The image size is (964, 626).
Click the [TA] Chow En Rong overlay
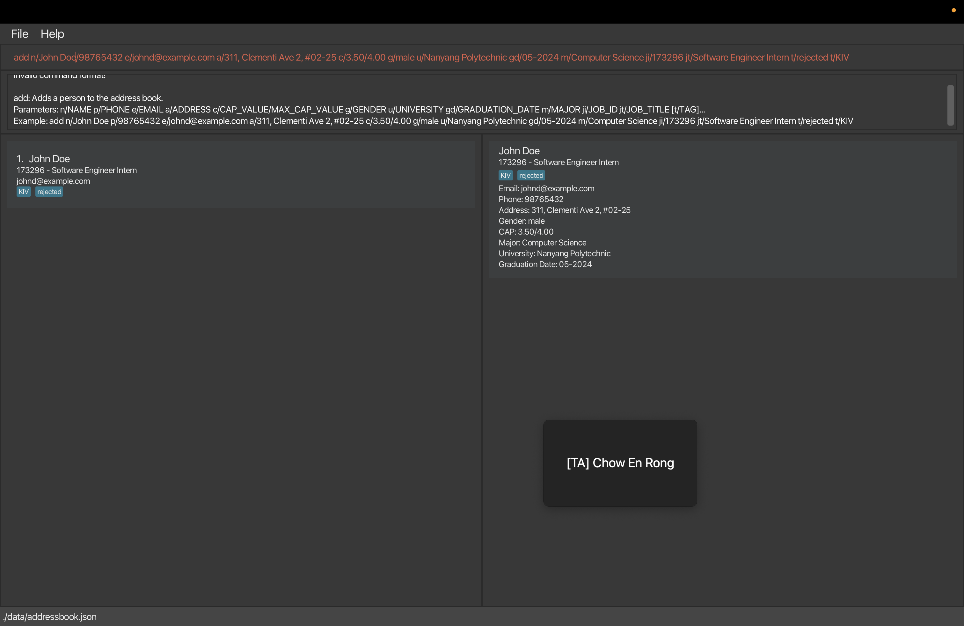point(620,463)
